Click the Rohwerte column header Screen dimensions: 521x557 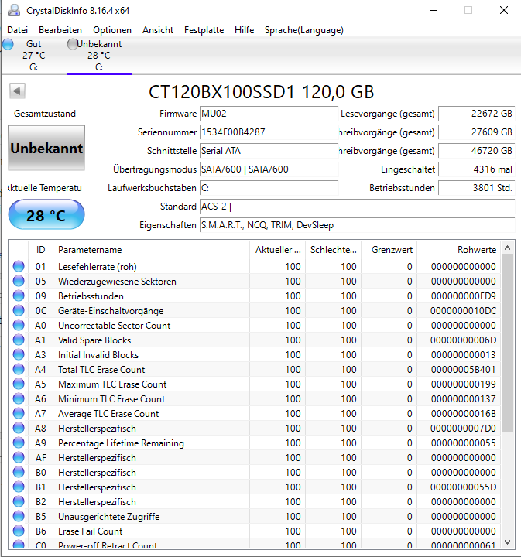click(x=458, y=250)
